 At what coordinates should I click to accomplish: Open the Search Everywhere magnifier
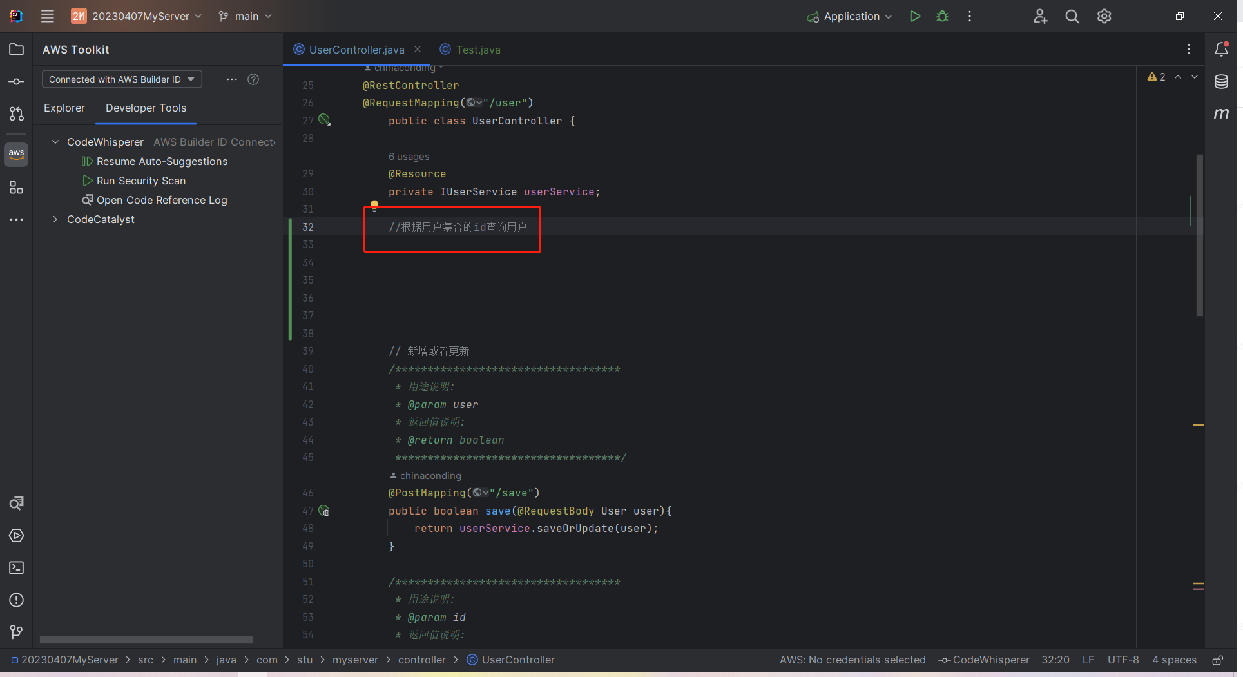click(1072, 16)
